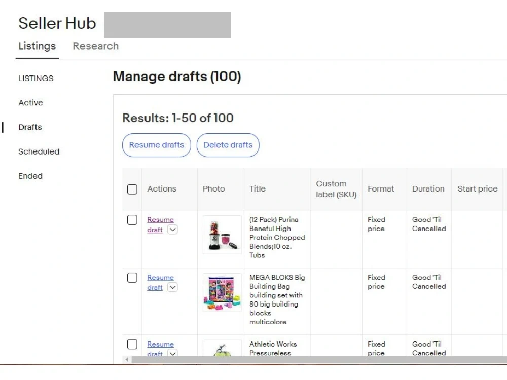This screenshot has width=507, height=380.
Task: Click the Delete drafts button
Action: pos(228,145)
